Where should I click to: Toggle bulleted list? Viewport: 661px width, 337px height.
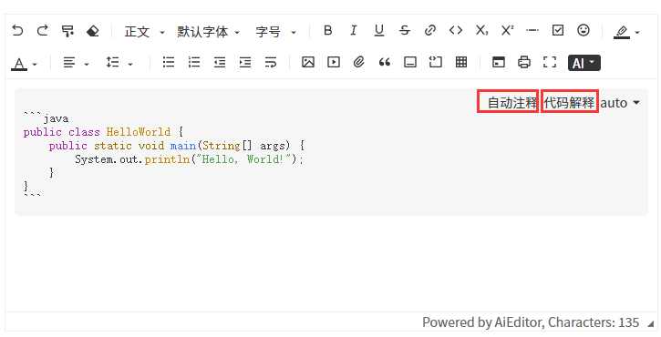click(169, 62)
